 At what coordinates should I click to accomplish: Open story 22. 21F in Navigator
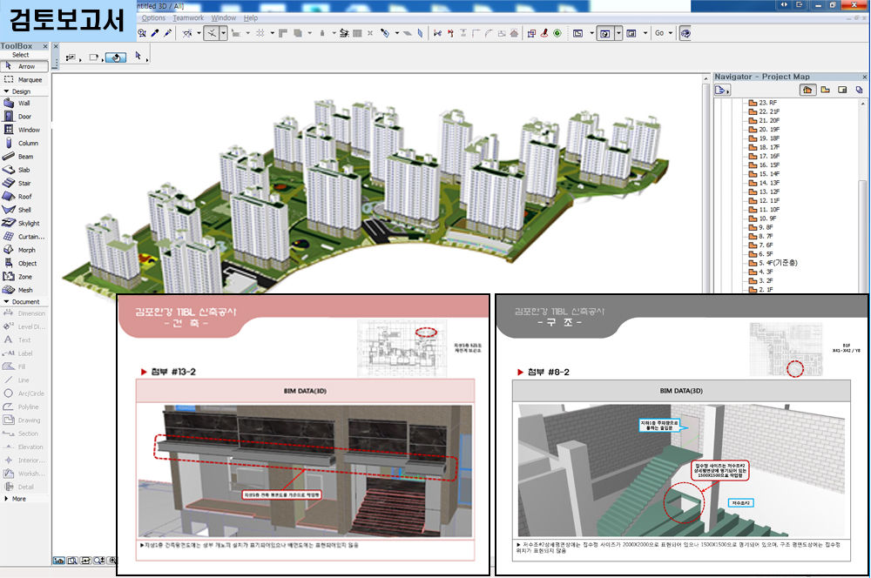click(765, 111)
